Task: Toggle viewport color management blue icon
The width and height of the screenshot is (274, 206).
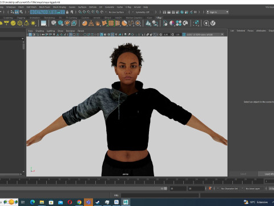Action: coord(184,34)
